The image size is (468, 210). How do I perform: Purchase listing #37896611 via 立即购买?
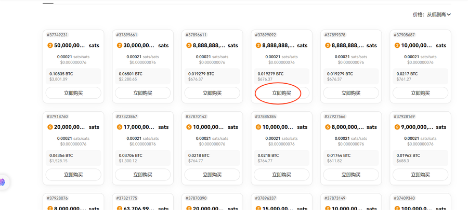pos(212,93)
